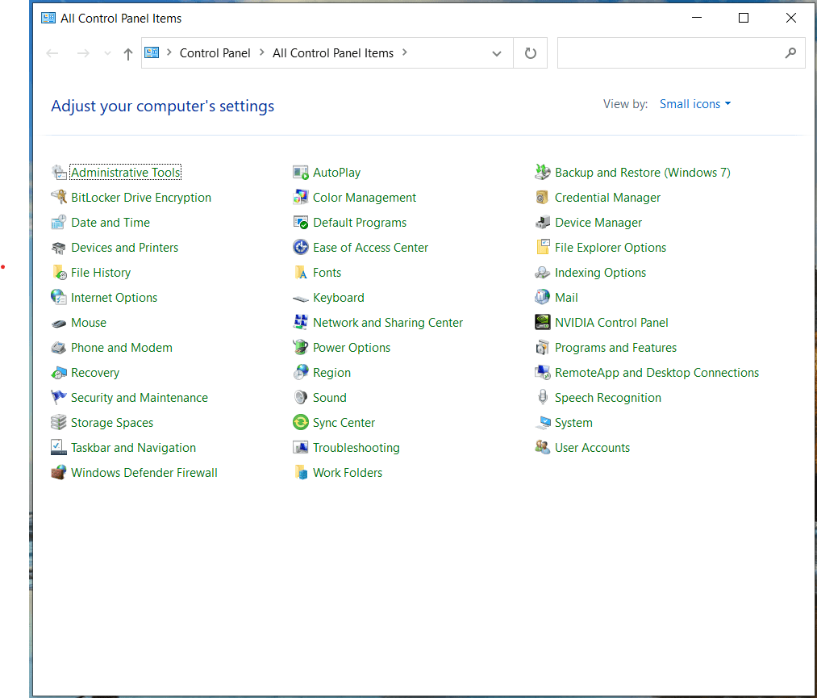Viewport: 817px width, 698px height.
Task: Open the Region link
Action: pyautogui.click(x=331, y=373)
